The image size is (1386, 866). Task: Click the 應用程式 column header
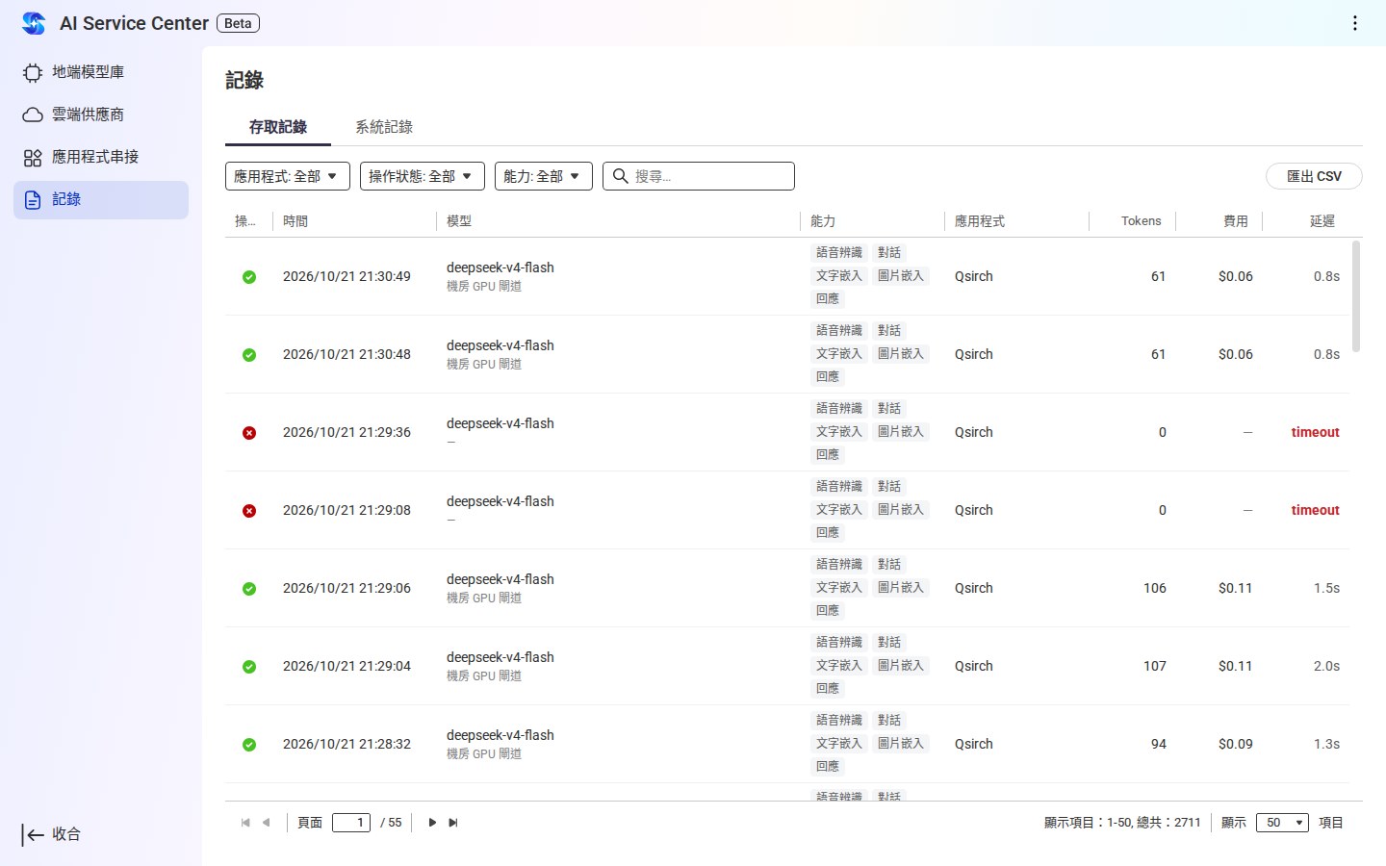pos(1016,221)
